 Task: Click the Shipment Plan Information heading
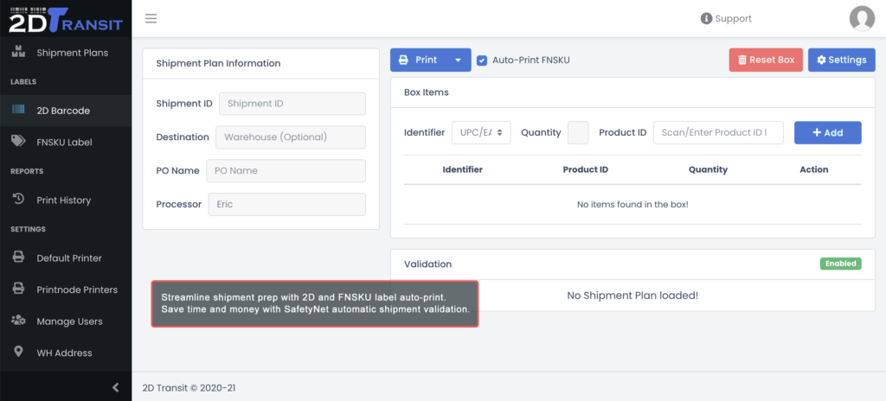[218, 63]
